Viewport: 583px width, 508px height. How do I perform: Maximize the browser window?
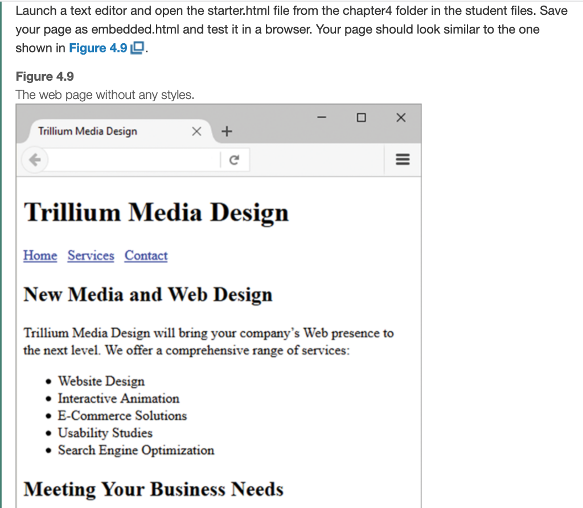click(x=361, y=117)
